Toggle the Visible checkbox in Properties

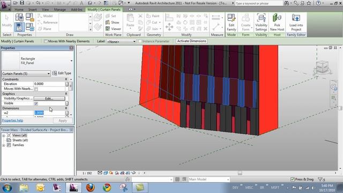point(36,103)
